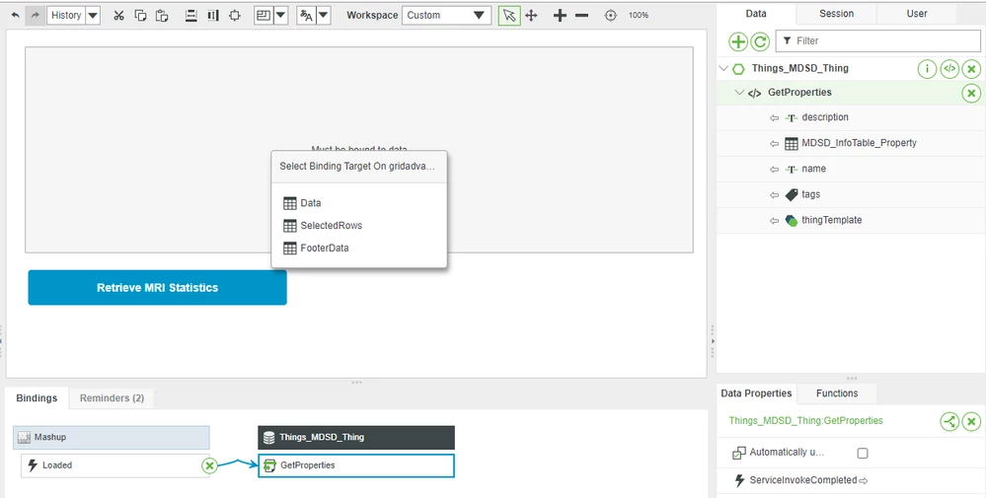The height and width of the screenshot is (498, 986).
Task: Click the Things_MDSD_Thing info icon
Action: 927,68
